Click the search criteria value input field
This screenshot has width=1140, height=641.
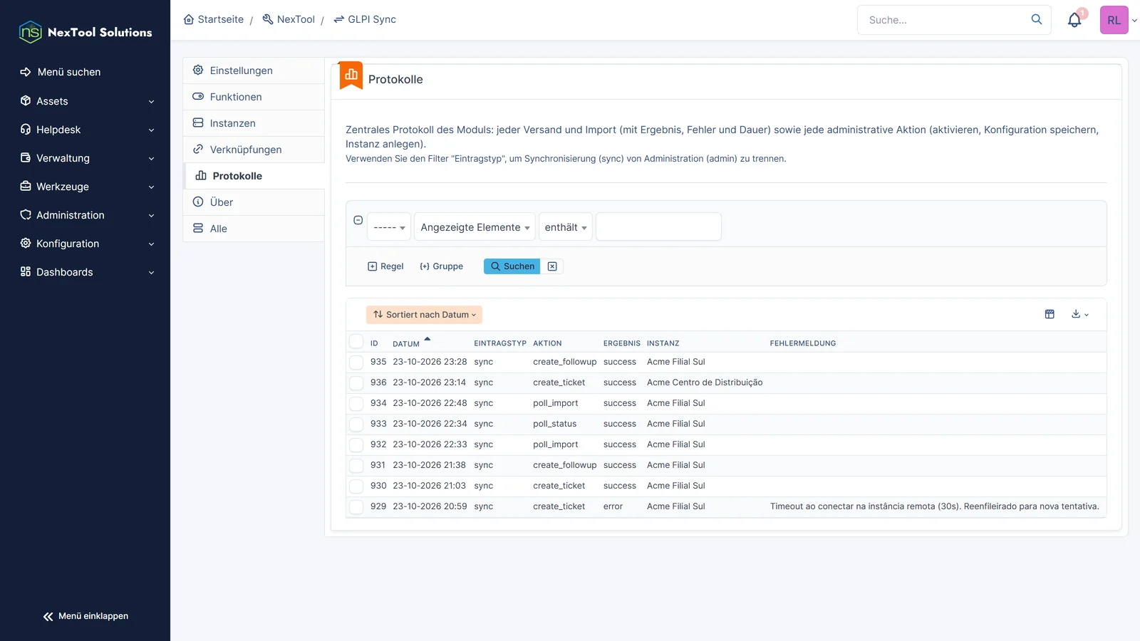pyautogui.click(x=658, y=227)
